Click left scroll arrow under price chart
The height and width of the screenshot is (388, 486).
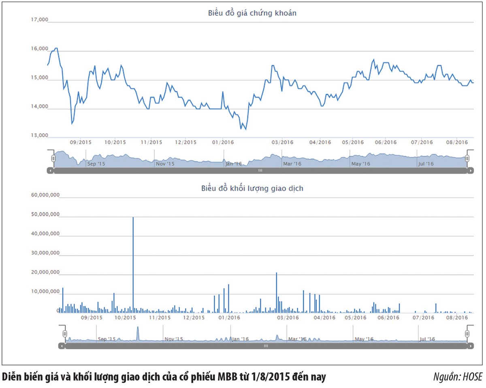[x=50, y=171]
